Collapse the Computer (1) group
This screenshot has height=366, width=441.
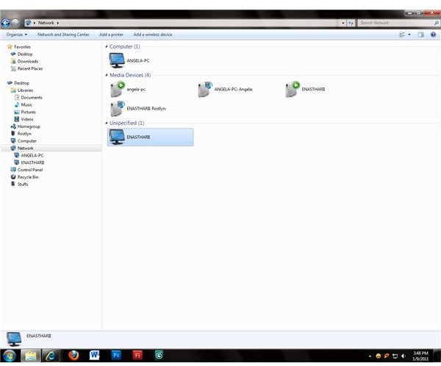point(107,46)
